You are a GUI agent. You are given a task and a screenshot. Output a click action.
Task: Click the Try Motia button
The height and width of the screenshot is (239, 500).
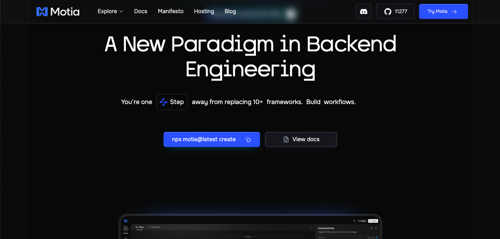443,11
